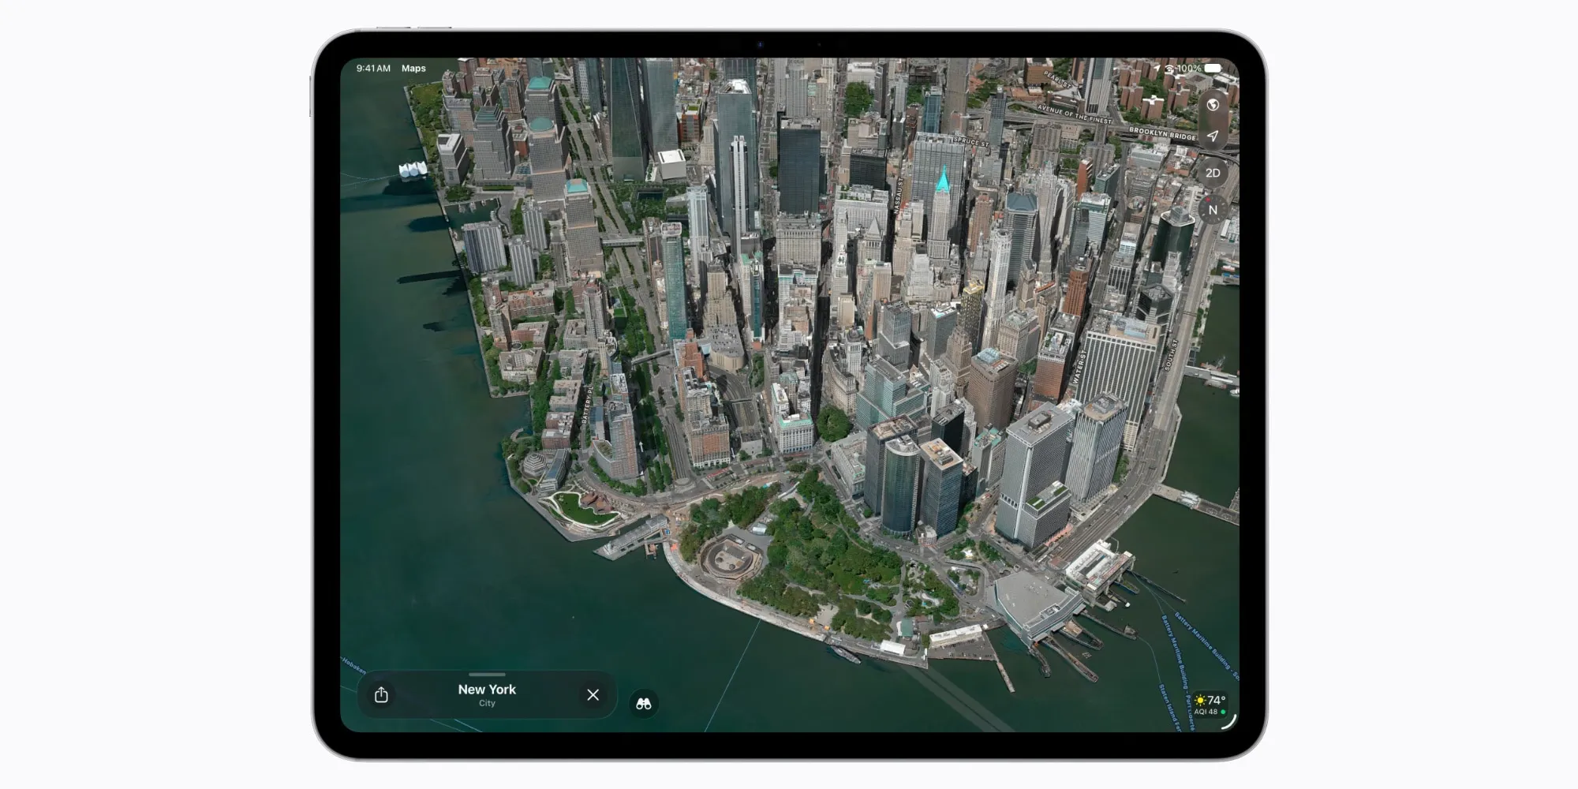Select the Nassau St street label
The height and width of the screenshot is (789, 1578).
(898, 196)
